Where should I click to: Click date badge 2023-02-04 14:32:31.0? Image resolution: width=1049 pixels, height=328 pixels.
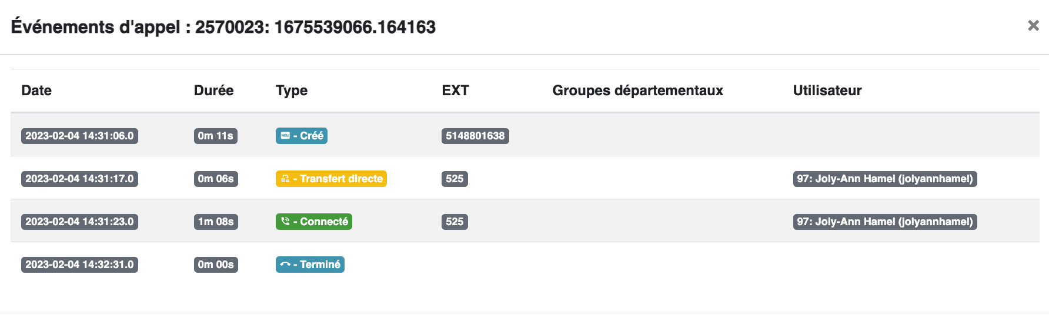(x=79, y=265)
